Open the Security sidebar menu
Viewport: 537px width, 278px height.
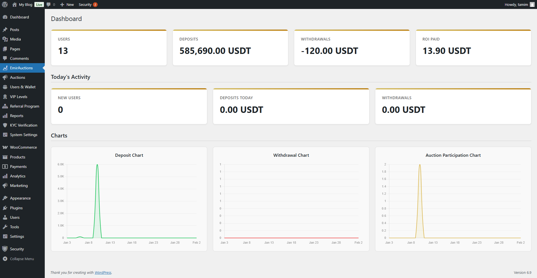(22, 249)
